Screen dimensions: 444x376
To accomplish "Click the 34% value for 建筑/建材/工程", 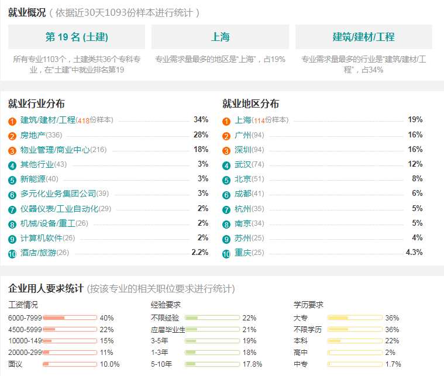I will point(201,119).
